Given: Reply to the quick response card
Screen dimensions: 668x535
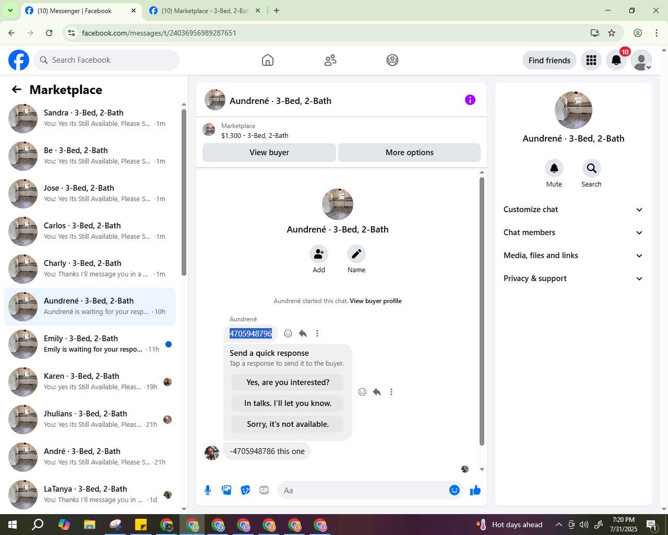Looking at the screenshot, I should click(377, 392).
